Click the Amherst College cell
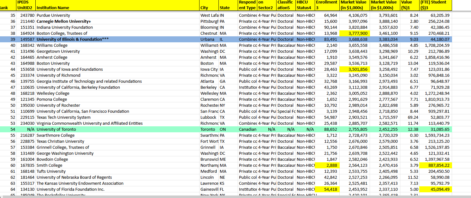Screen dimensions: 471x198 [117, 57]
